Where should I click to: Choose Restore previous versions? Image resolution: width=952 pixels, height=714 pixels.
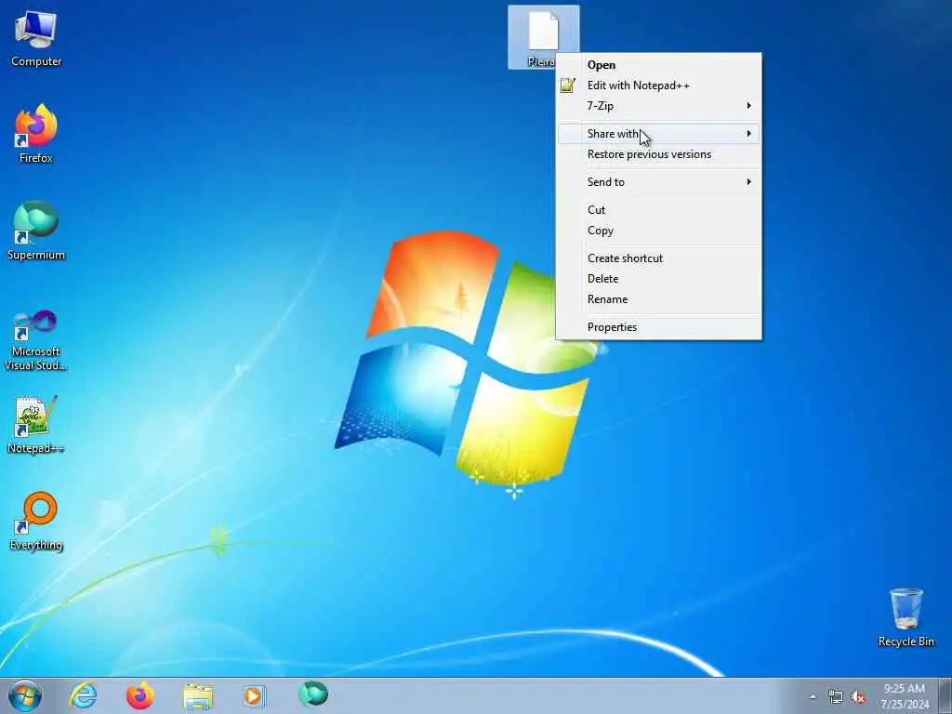click(x=659, y=154)
